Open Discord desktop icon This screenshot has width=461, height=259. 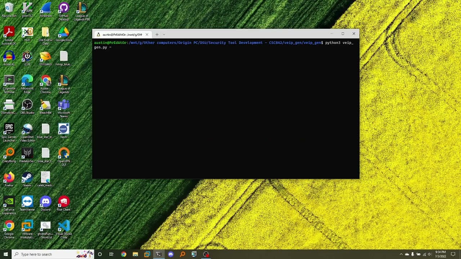tap(45, 204)
